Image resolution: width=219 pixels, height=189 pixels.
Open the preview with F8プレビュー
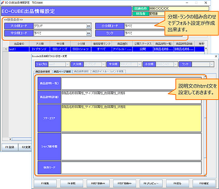tap(150, 183)
